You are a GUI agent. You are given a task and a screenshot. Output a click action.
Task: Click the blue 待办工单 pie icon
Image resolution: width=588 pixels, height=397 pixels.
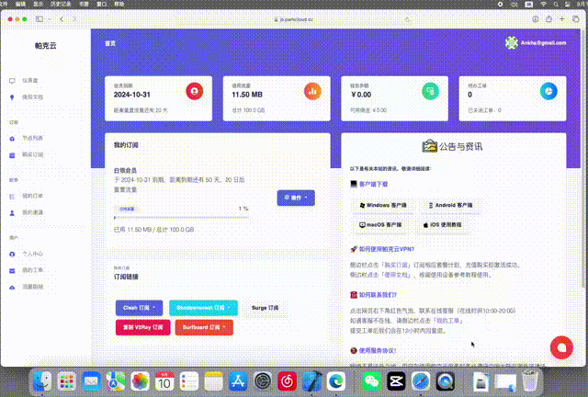click(x=547, y=91)
